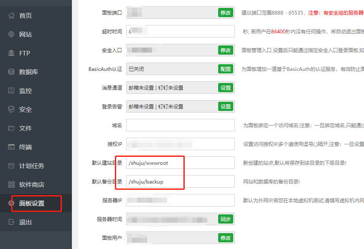This screenshot has width=364, height=249.
Task: Focus the 授权IP input field
Action: pyautogui.click(x=181, y=144)
